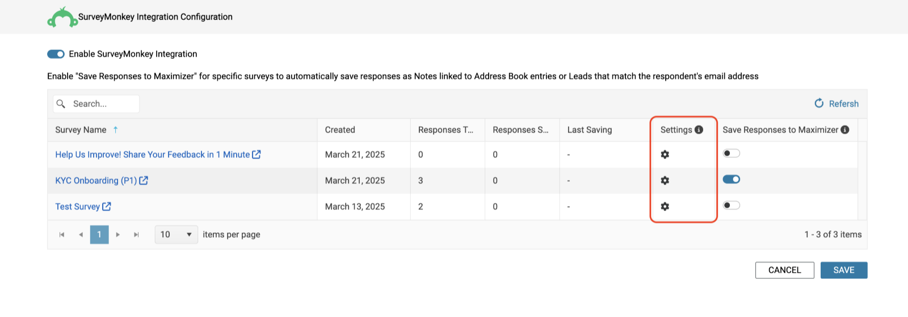Open the Help Us Improve survey link

click(153, 155)
